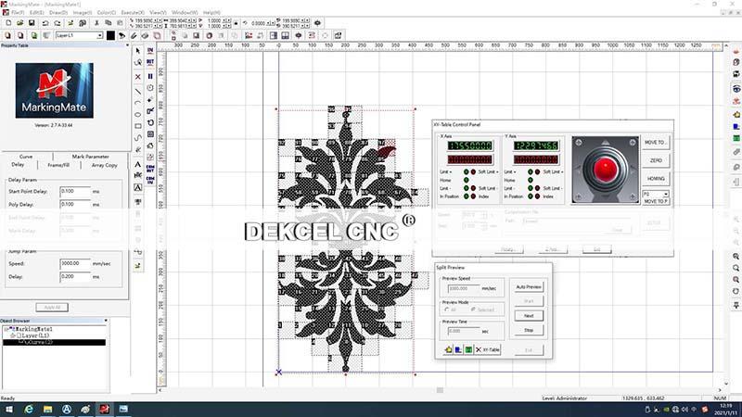Click the Windows Start button
This screenshot has width=742, height=417.
9,410
